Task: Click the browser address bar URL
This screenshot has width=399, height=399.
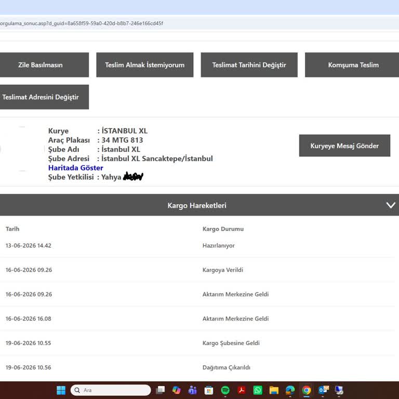Action: point(82,23)
